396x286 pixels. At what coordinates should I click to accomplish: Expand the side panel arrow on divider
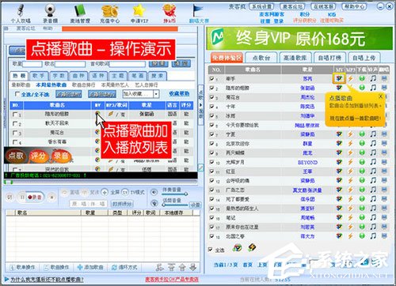(200, 105)
